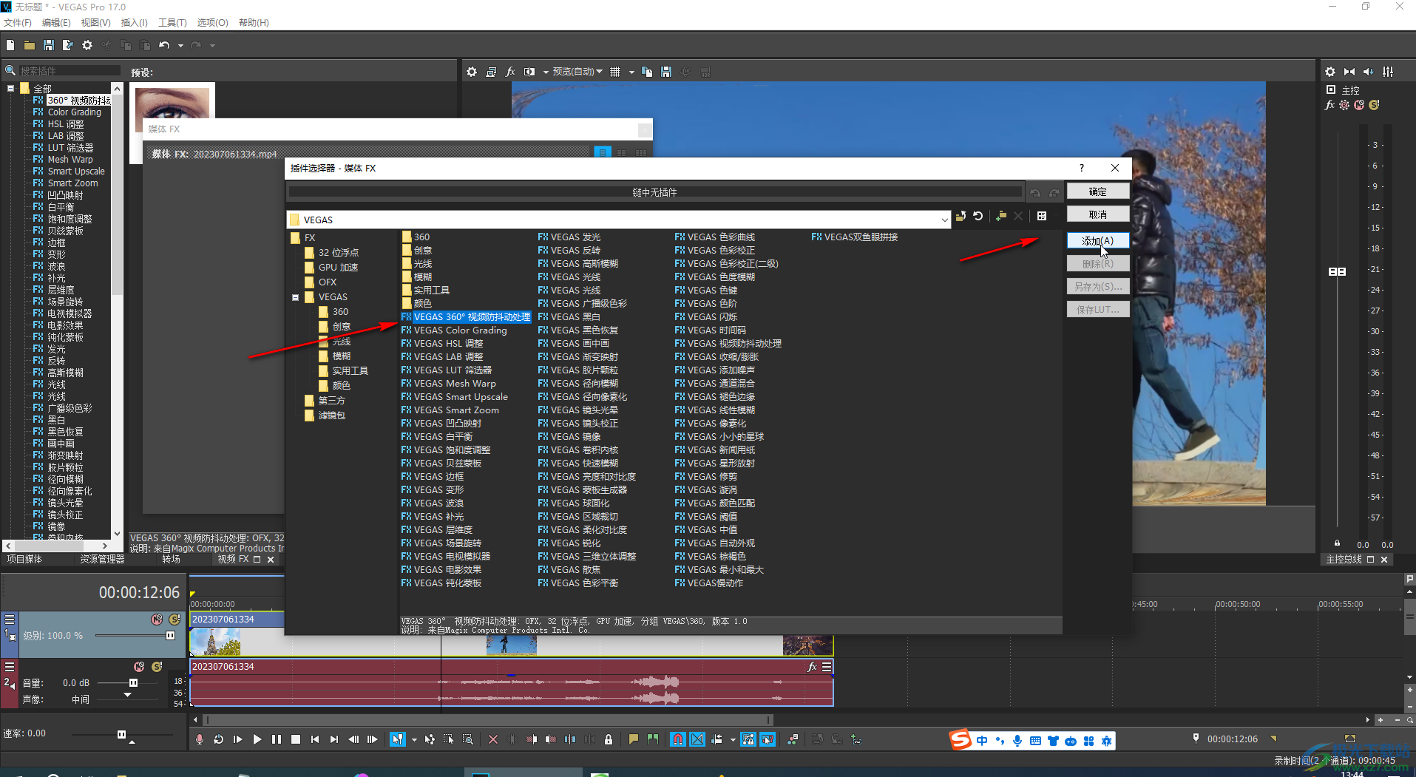The height and width of the screenshot is (777, 1416).
Task: Click the 确定 button in plugin chooser
Action: [x=1097, y=191]
